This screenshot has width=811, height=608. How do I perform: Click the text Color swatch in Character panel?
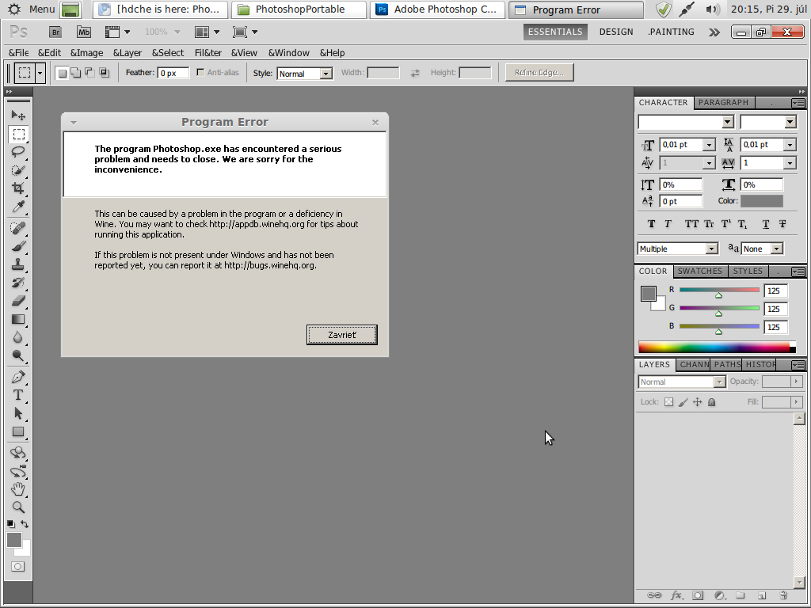(761, 201)
